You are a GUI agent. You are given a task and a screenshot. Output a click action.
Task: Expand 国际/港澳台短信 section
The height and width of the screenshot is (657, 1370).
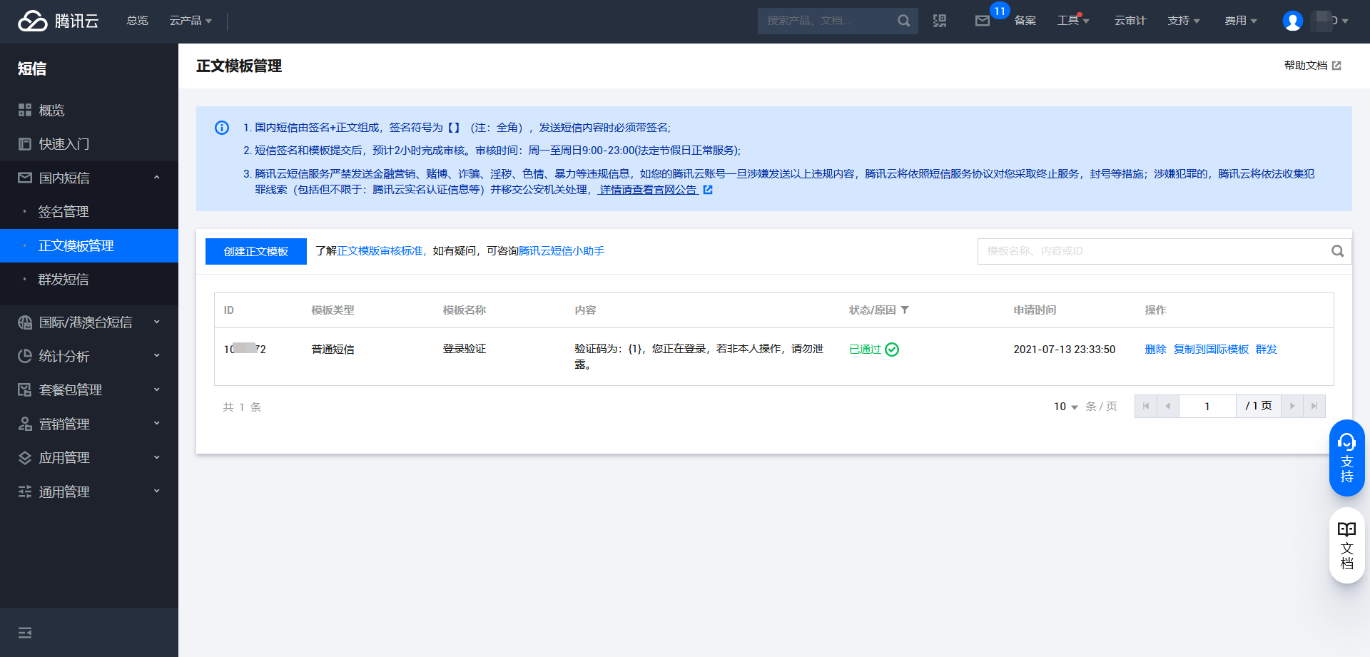pyautogui.click(x=89, y=322)
